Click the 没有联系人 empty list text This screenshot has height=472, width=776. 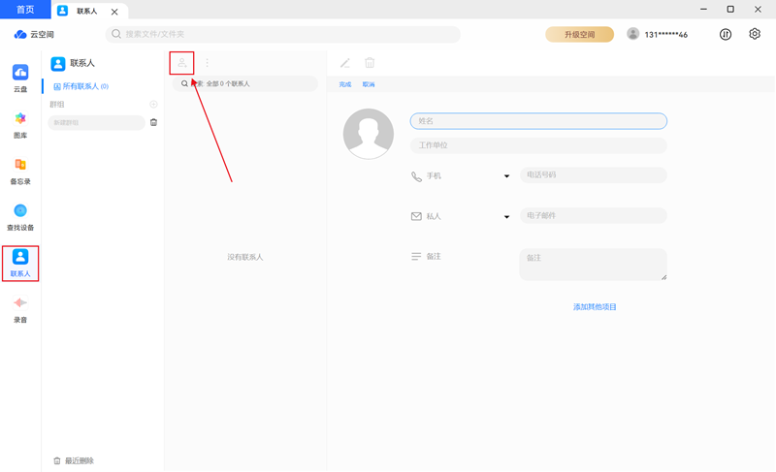(245, 257)
